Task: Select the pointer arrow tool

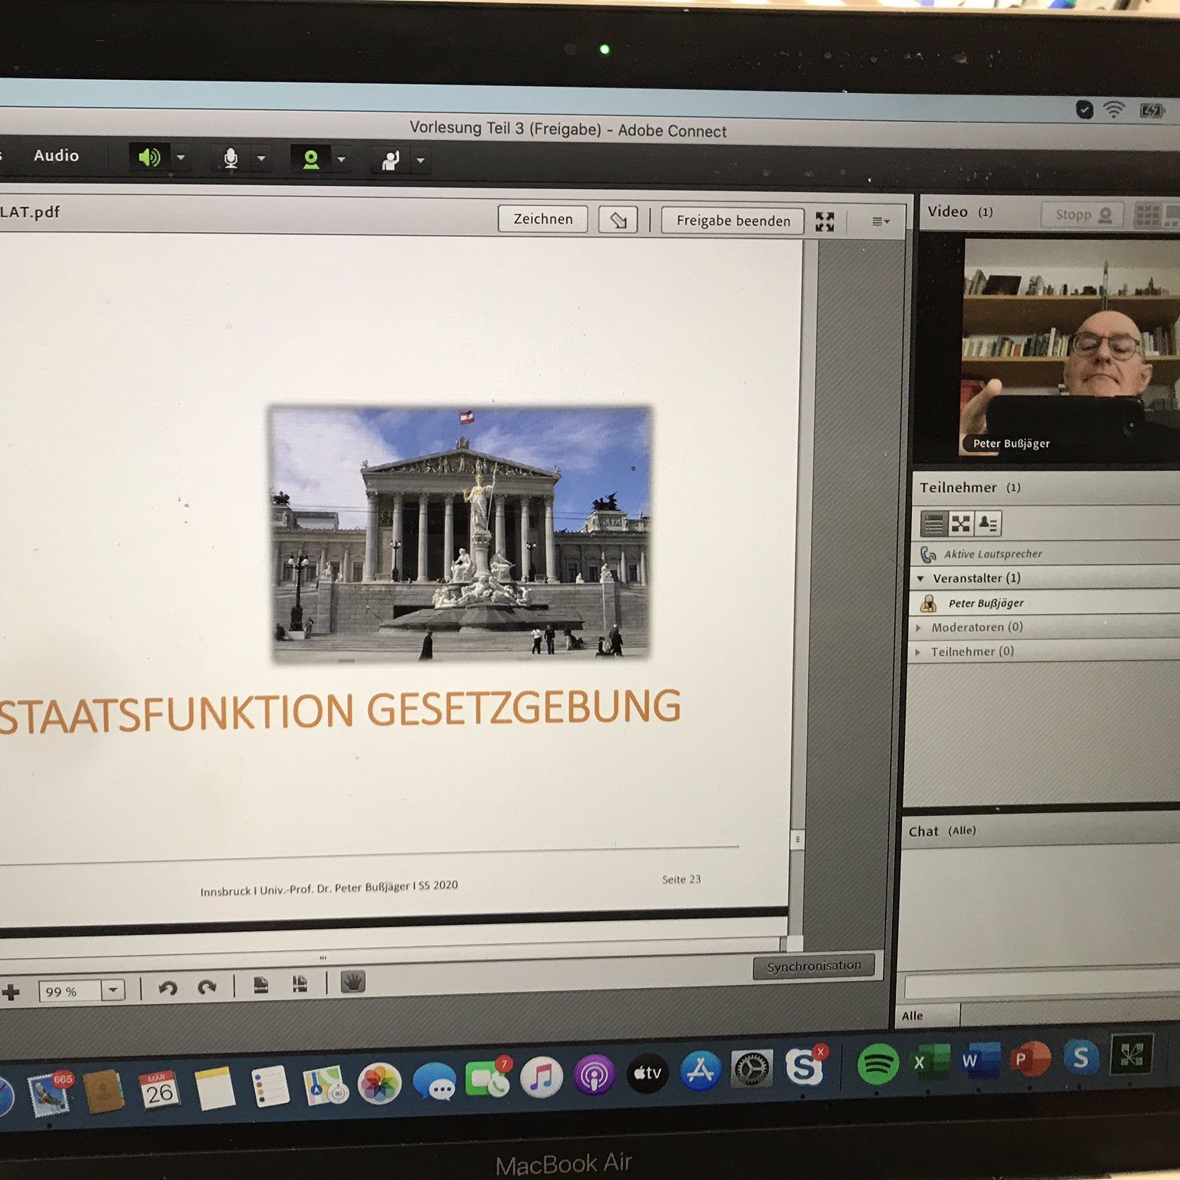Action: click(618, 220)
